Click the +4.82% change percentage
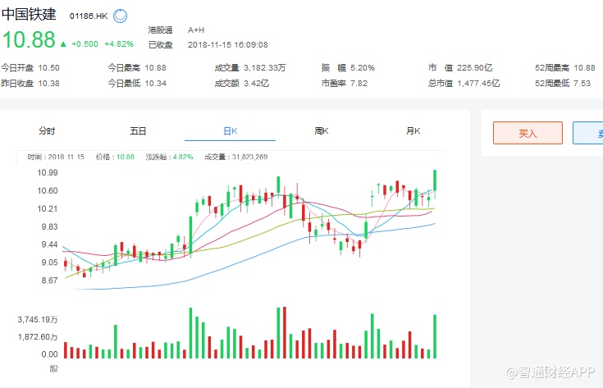 click(x=119, y=44)
